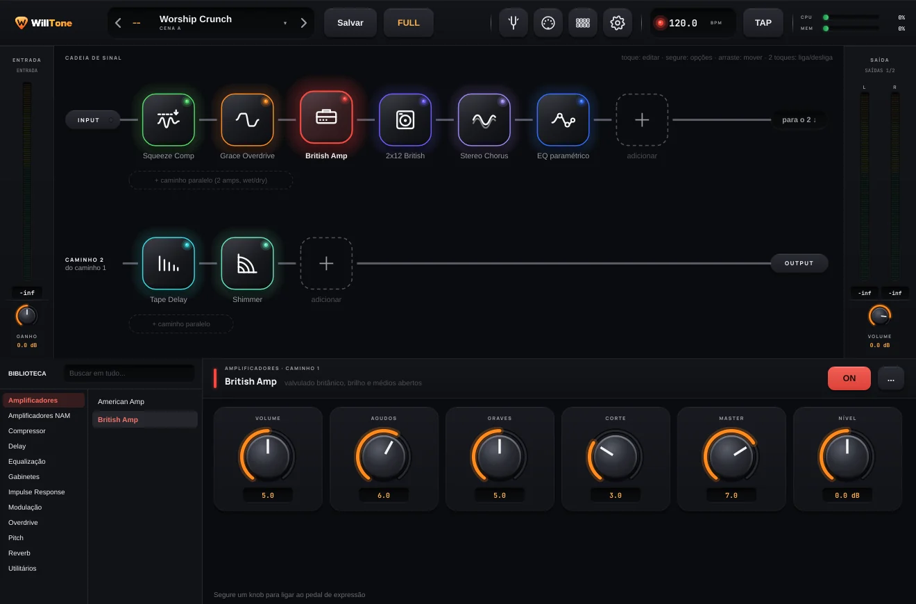Open the tuner tool
The height and width of the screenshot is (604, 916).
tap(514, 23)
